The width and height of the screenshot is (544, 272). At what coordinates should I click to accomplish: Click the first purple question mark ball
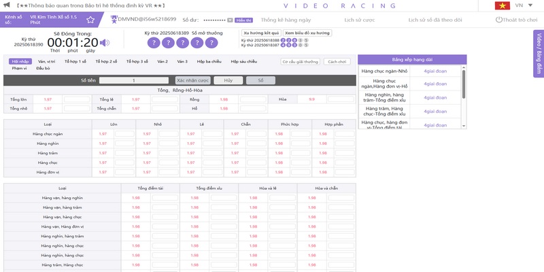tap(153, 43)
